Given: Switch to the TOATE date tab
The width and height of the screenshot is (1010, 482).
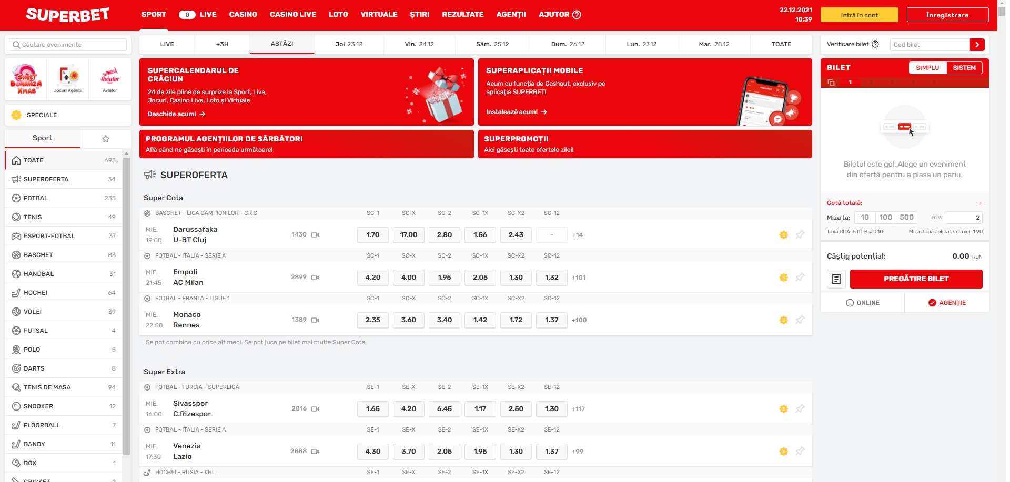Looking at the screenshot, I should 781,45.
